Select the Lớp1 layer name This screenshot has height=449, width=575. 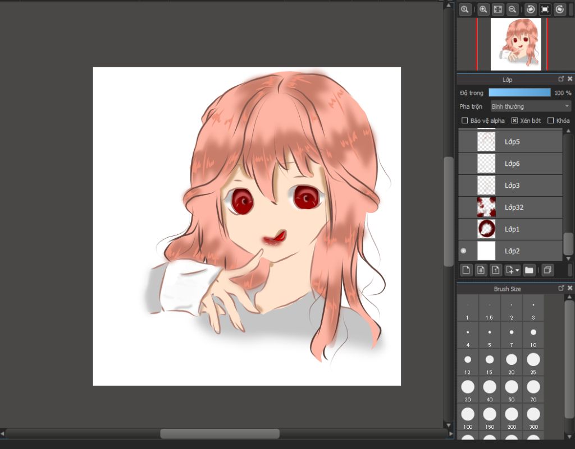click(x=512, y=229)
